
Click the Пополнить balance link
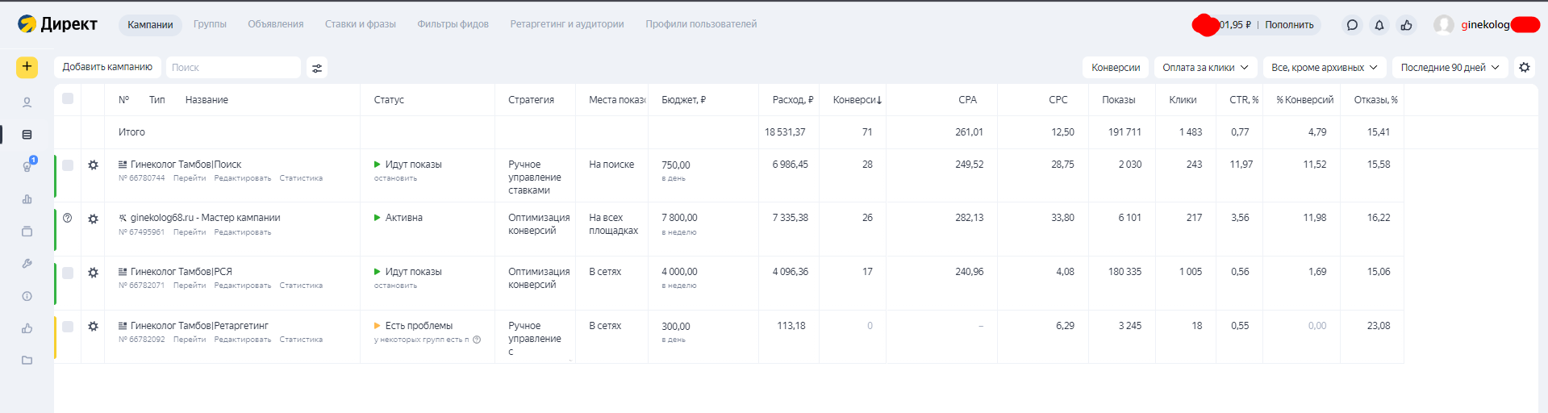[1289, 25]
